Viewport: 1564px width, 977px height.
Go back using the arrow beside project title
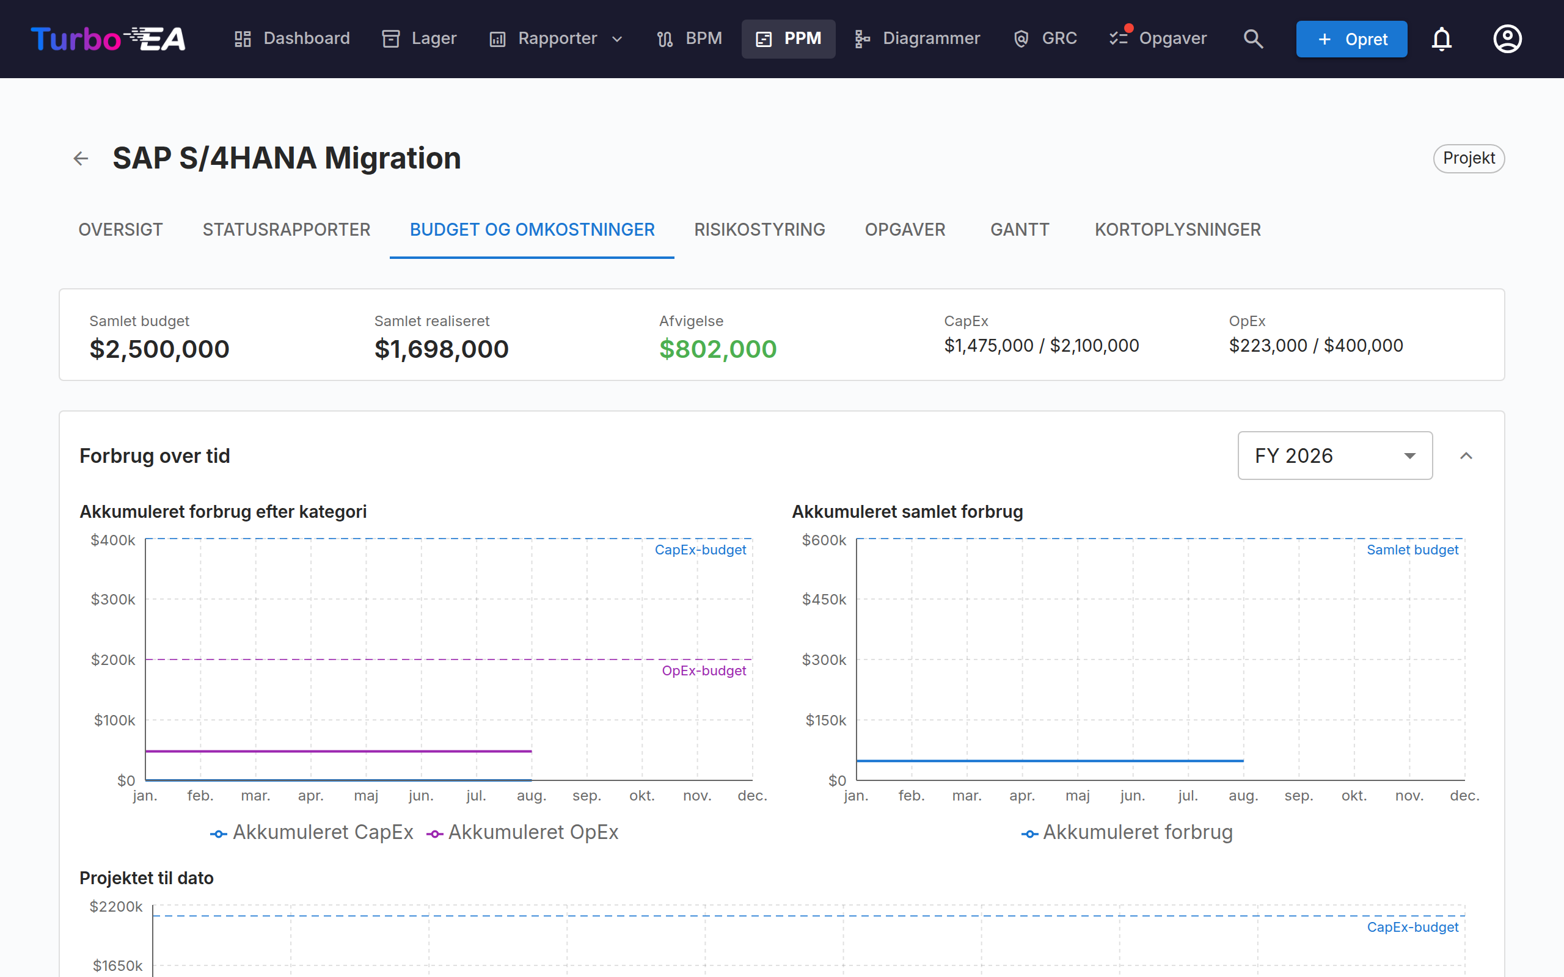pyautogui.click(x=81, y=158)
